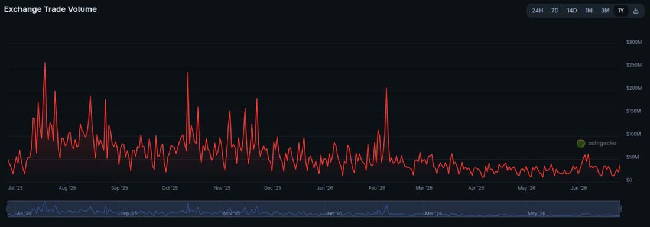Screen dimensions: 650x227
Task: Select the 7D time range tab
Action: (x=555, y=11)
